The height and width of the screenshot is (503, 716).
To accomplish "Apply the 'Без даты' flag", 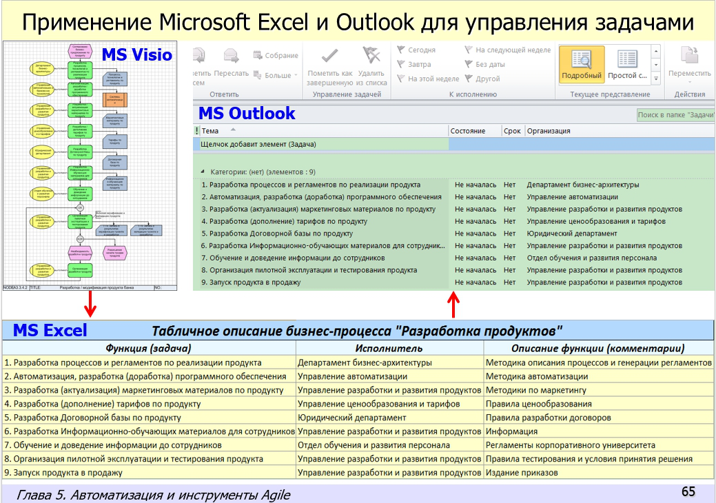I will (491, 63).
